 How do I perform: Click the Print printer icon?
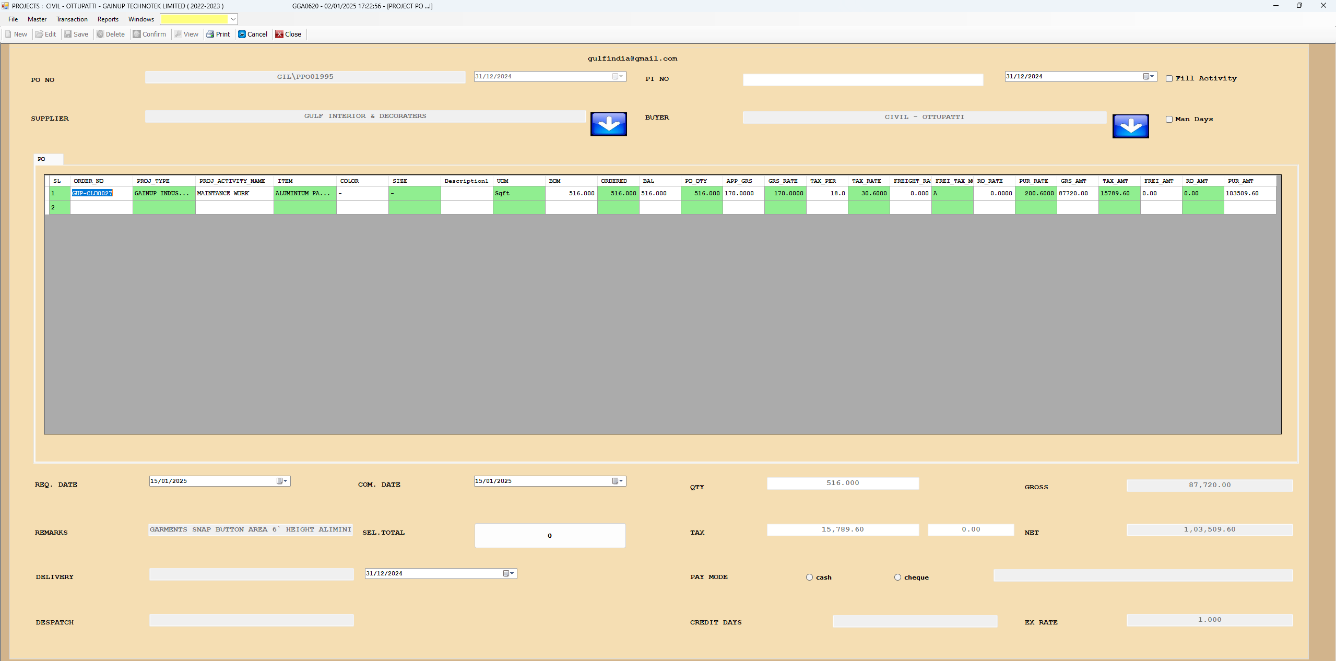210,34
